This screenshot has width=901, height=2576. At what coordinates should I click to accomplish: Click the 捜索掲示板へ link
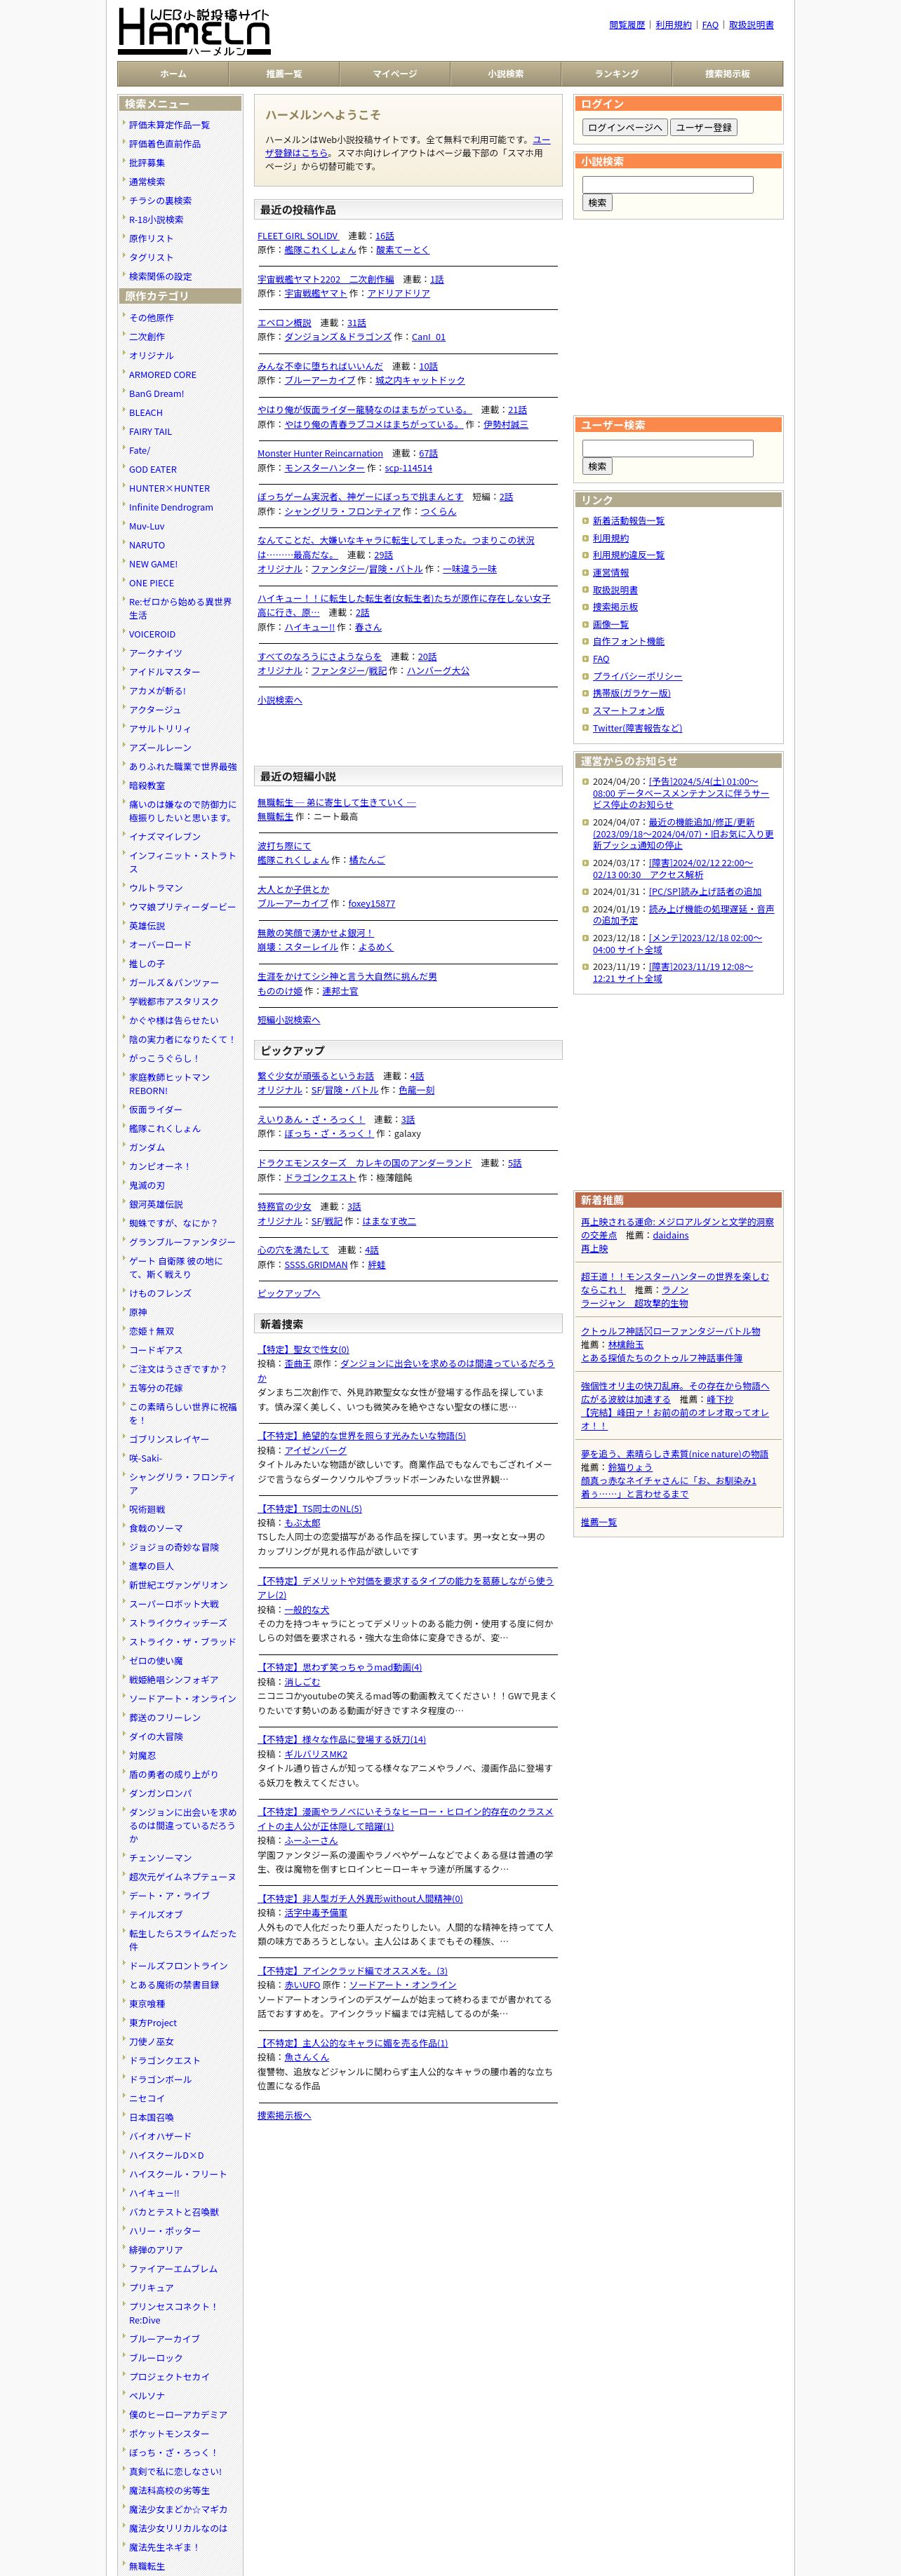(284, 2116)
